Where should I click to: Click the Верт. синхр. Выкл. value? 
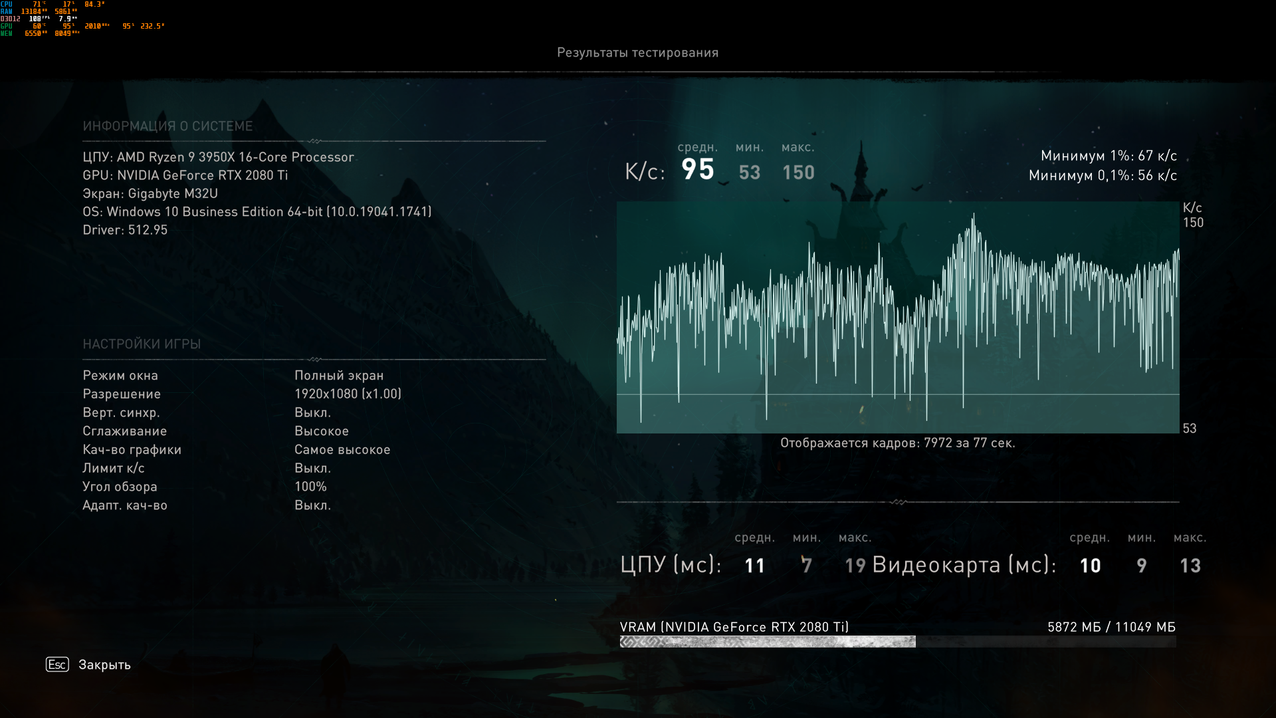[312, 412]
